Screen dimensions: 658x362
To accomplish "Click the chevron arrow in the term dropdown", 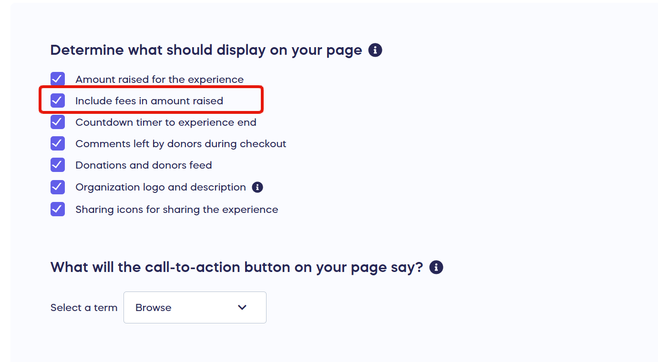I will [242, 308].
